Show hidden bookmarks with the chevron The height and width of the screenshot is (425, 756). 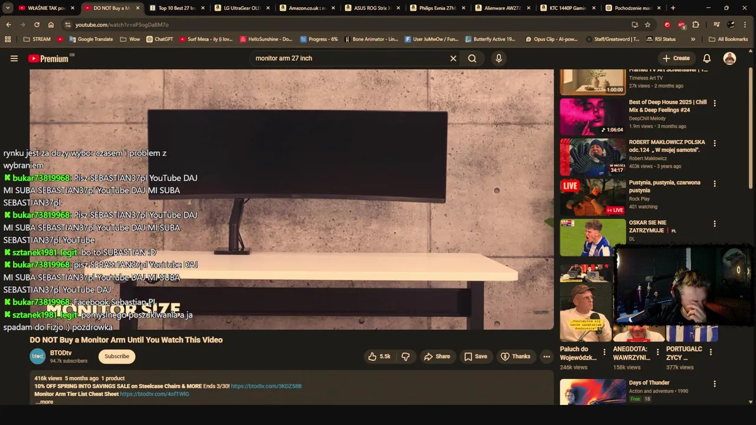693,39
